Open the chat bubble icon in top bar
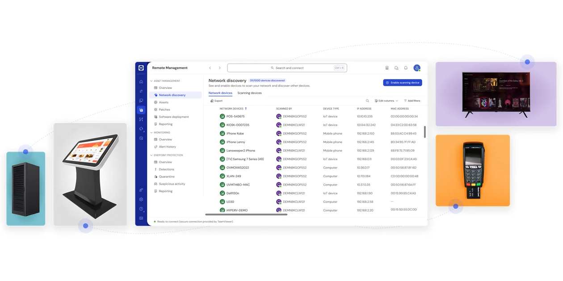This screenshot has width=563, height=281. point(396,68)
